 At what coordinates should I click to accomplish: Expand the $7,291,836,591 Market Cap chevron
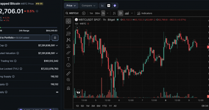[x=57, y=45]
